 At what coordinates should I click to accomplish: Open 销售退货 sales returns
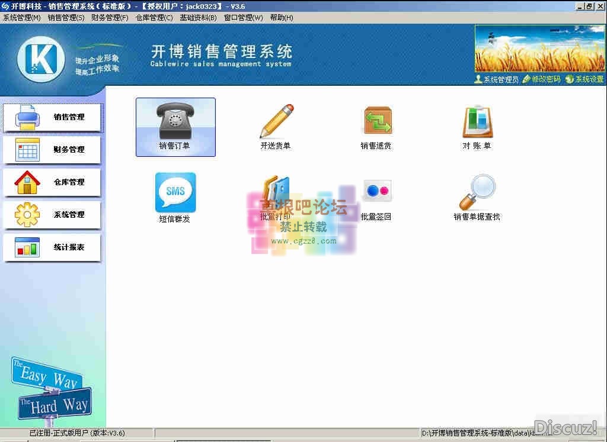point(376,121)
